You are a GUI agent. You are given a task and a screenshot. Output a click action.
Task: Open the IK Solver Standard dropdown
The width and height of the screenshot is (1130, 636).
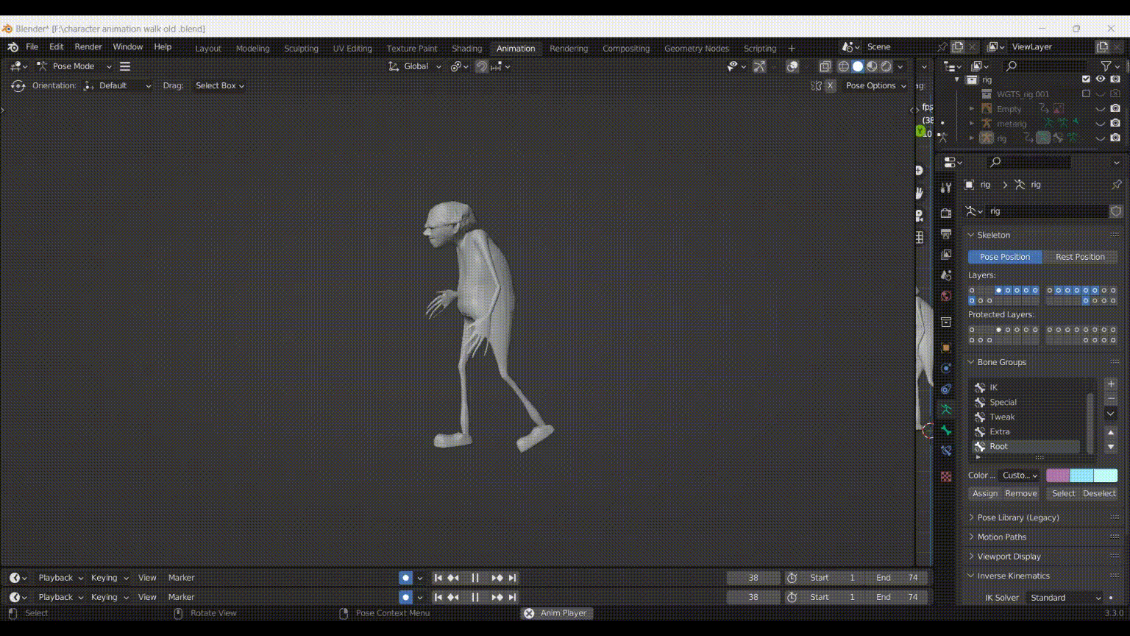[x=1066, y=598]
